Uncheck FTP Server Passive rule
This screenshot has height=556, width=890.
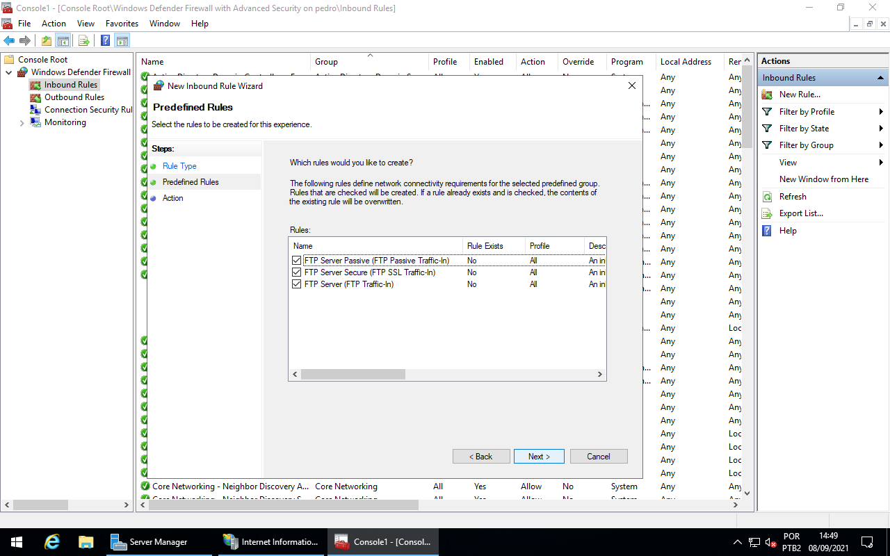296,259
